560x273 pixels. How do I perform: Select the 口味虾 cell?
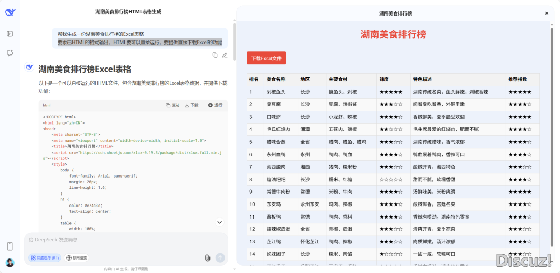click(281, 117)
